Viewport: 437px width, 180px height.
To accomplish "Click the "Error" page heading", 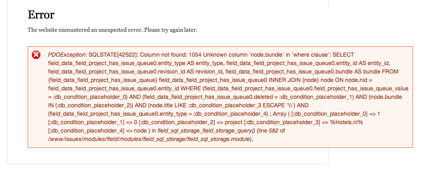I will point(41,14).
